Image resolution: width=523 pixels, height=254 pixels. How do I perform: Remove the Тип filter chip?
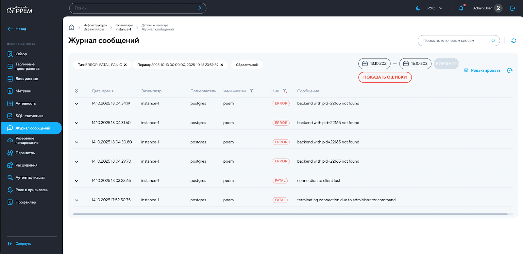click(x=125, y=65)
